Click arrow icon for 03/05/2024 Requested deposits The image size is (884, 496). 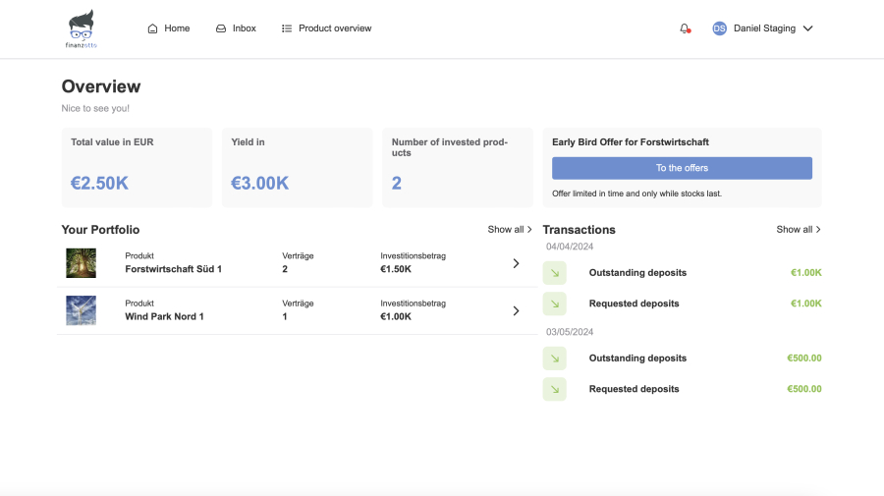[554, 389]
